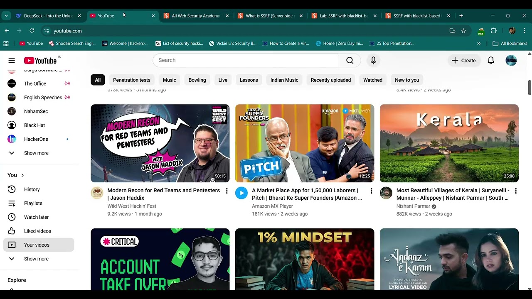Select the Indian Music filter chip
The height and width of the screenshot is (299, 532).
point(284,80)
